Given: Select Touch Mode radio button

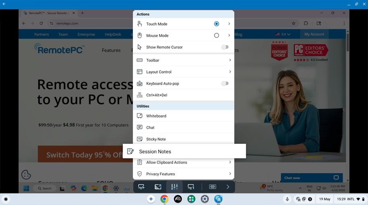Looking at the screenshot, I should (x=216, y=24).
